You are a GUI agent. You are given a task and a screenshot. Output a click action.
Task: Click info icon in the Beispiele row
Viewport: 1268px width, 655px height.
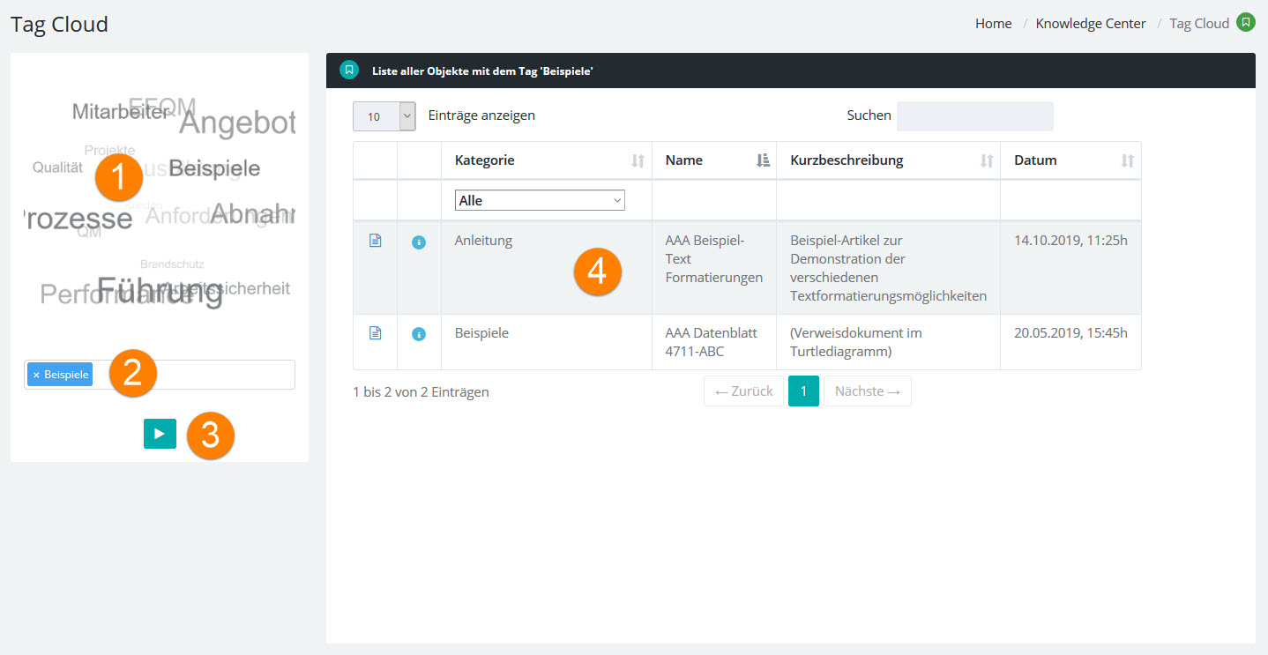tap(419, 334)
